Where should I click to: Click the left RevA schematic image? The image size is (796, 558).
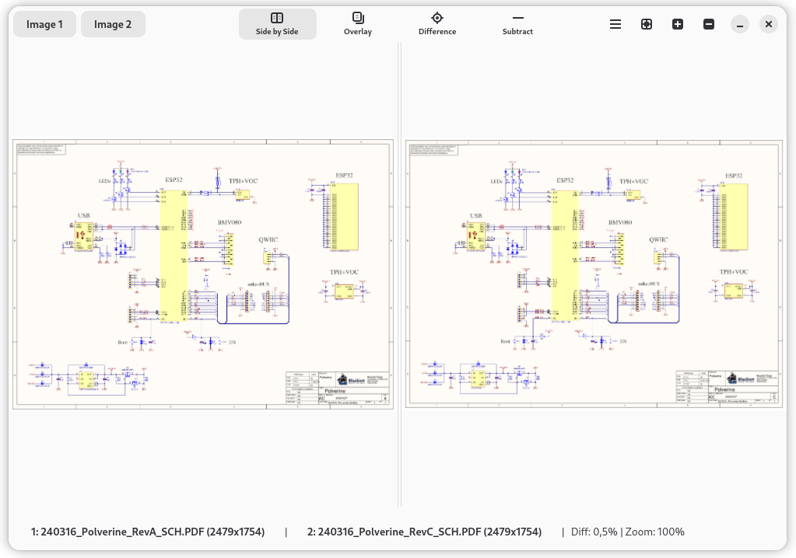click(x=203, y=274)
